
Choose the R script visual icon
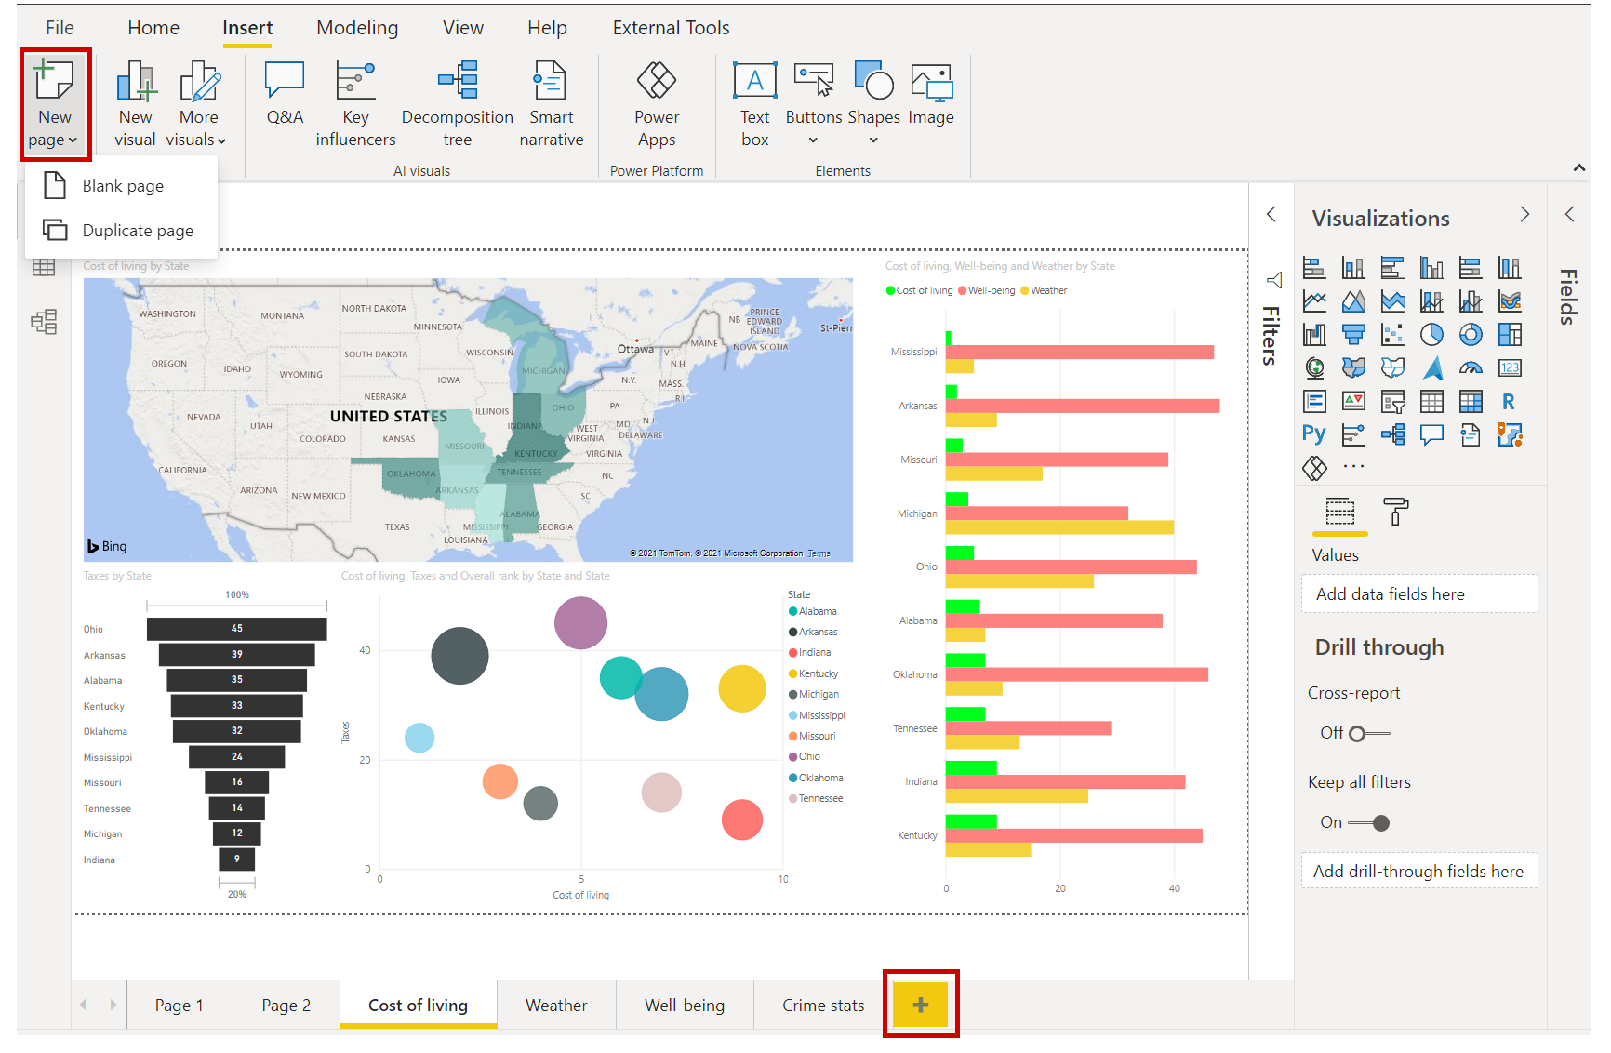[x=1509, y=402]
